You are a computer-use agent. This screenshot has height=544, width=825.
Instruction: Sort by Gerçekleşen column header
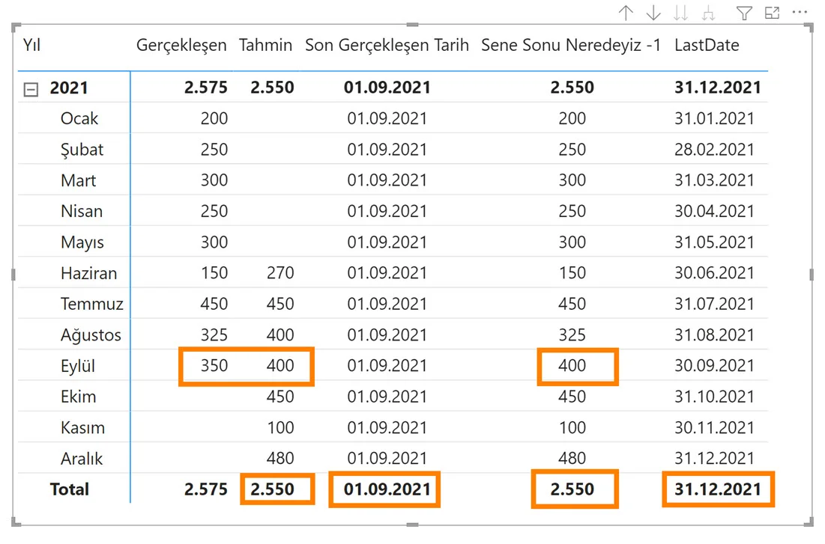point(181,45)
